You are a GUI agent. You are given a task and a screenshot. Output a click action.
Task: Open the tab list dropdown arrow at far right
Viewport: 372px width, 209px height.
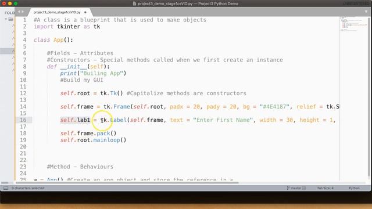[x=366, y=12]
